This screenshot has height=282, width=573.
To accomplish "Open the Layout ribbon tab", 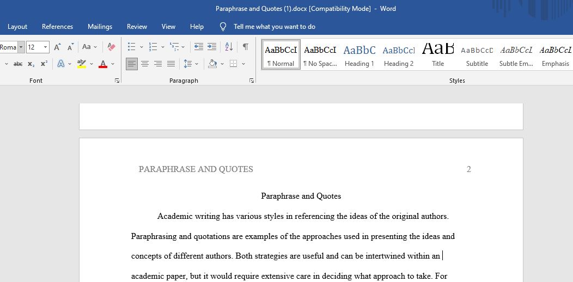I will pyautogui.click(x=17, y=27).
